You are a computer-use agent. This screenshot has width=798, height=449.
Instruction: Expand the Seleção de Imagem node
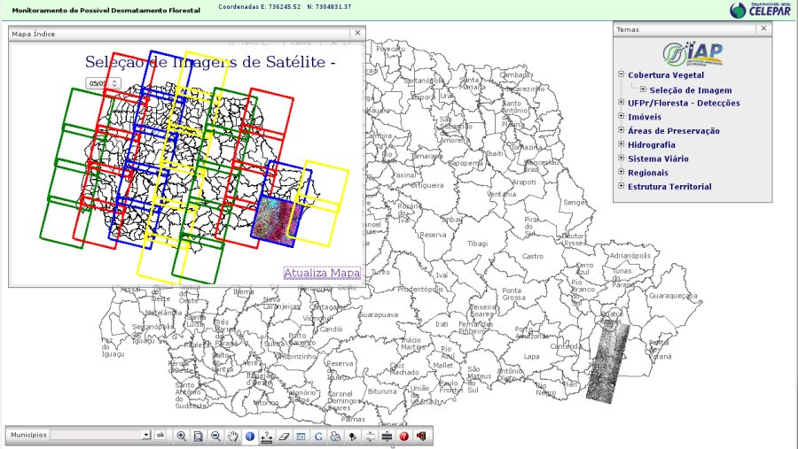(x=643, y=89)
